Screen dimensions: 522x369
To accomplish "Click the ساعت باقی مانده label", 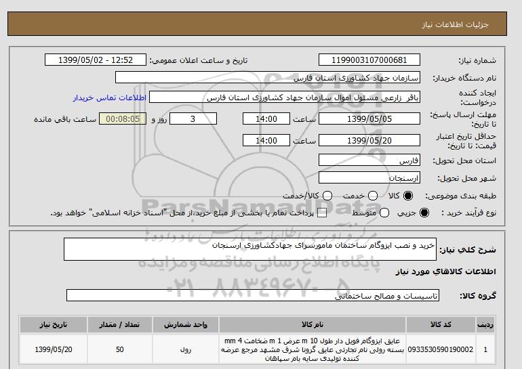I will pos(65,119).
